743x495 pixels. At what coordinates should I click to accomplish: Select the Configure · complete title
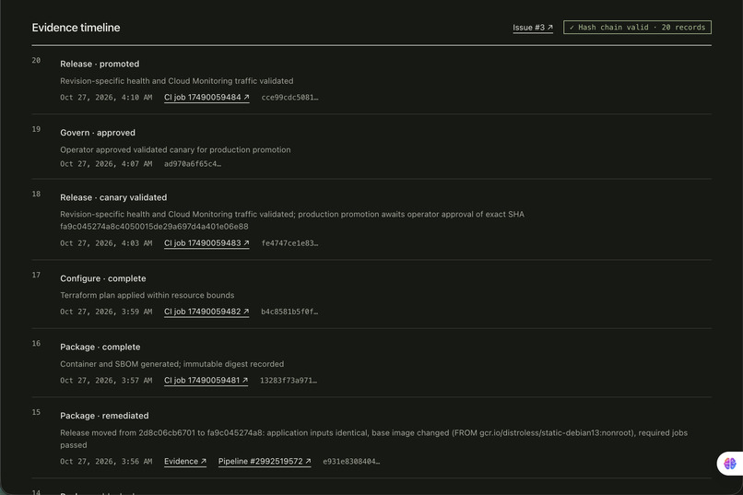103,278
